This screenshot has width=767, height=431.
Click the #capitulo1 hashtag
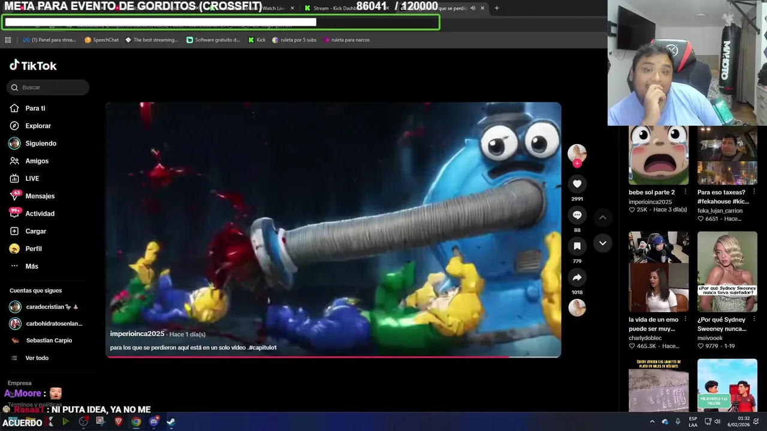pyautogui.click(x=262, y=348)
